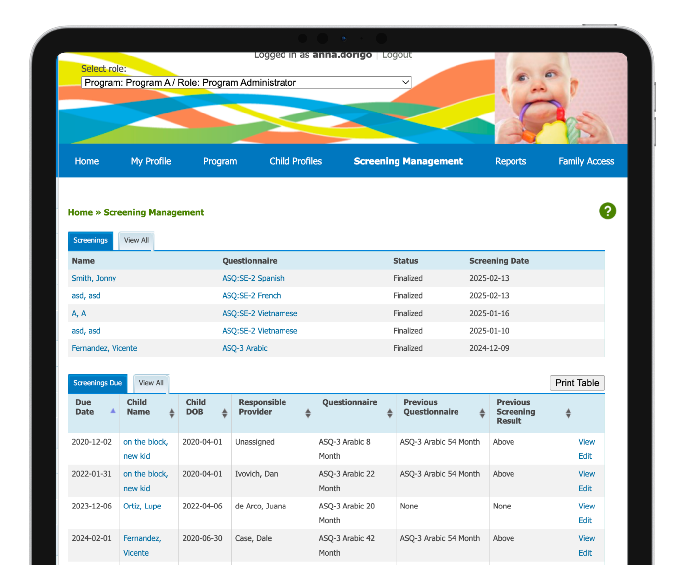Switch to the Screenings Due tab

tap(97, 383)
